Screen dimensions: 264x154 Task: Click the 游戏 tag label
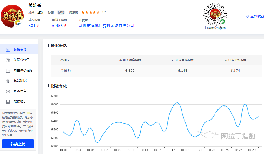[x=61, y=12]
